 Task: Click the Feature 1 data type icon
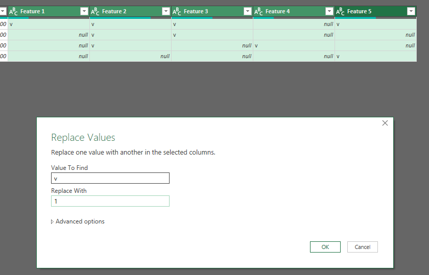pos(13,12)
